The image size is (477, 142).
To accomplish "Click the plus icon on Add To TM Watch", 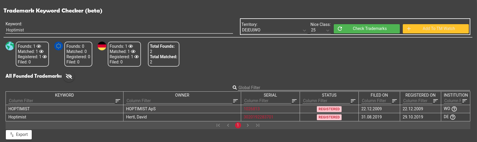I will (409, 29).
